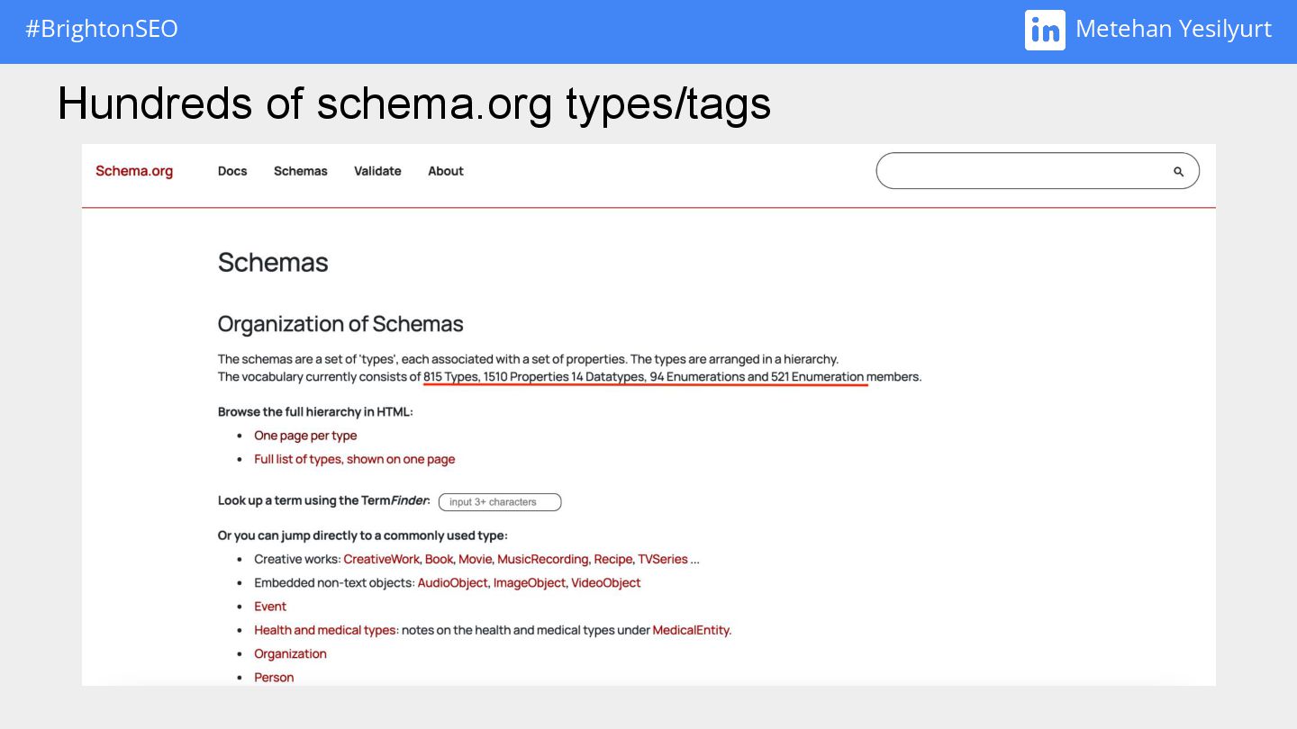Open the Recipe type link

pos(613,559)
